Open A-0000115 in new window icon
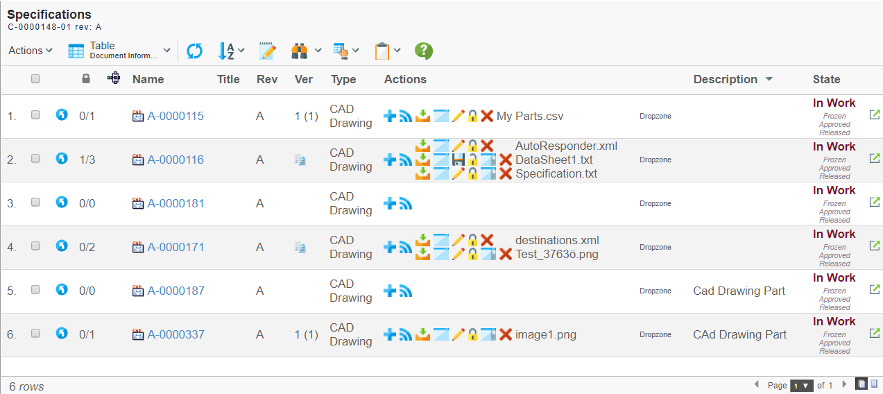This screenshot has width=883, height=394. pos(875,114)
